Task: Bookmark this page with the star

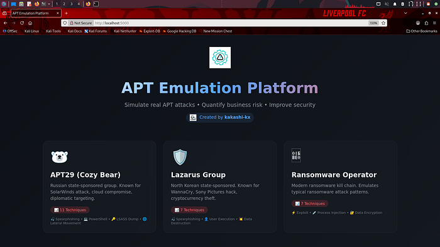Action: pos(383,23)
